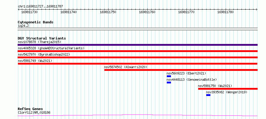The image size is (266, 119).
Task: Click ruler position 169811770
Action: pos(186,12)
